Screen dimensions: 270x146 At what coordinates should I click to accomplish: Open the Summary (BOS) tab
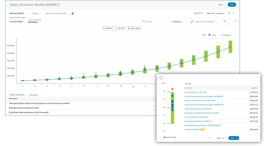(17, 13)
